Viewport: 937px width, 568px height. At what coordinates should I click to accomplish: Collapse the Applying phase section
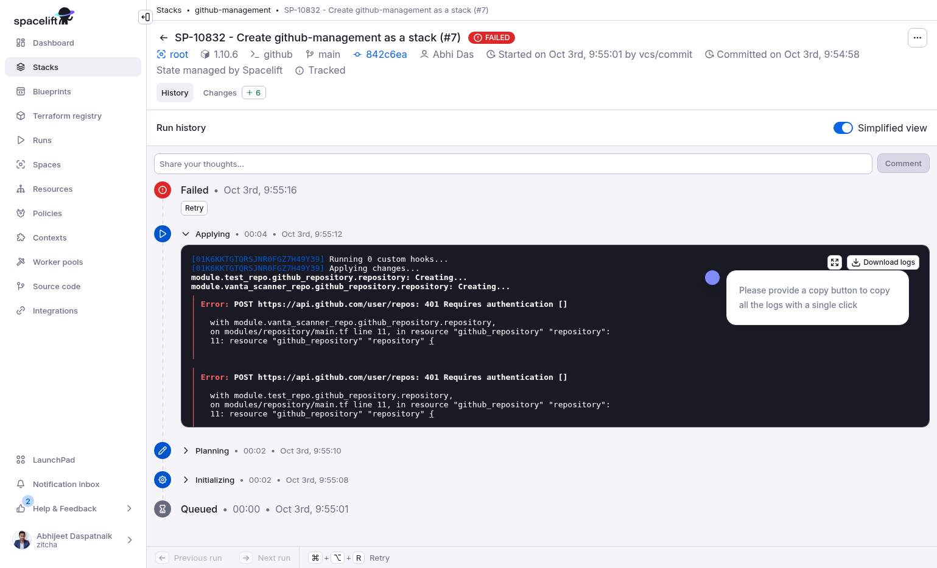click(186, 234)
